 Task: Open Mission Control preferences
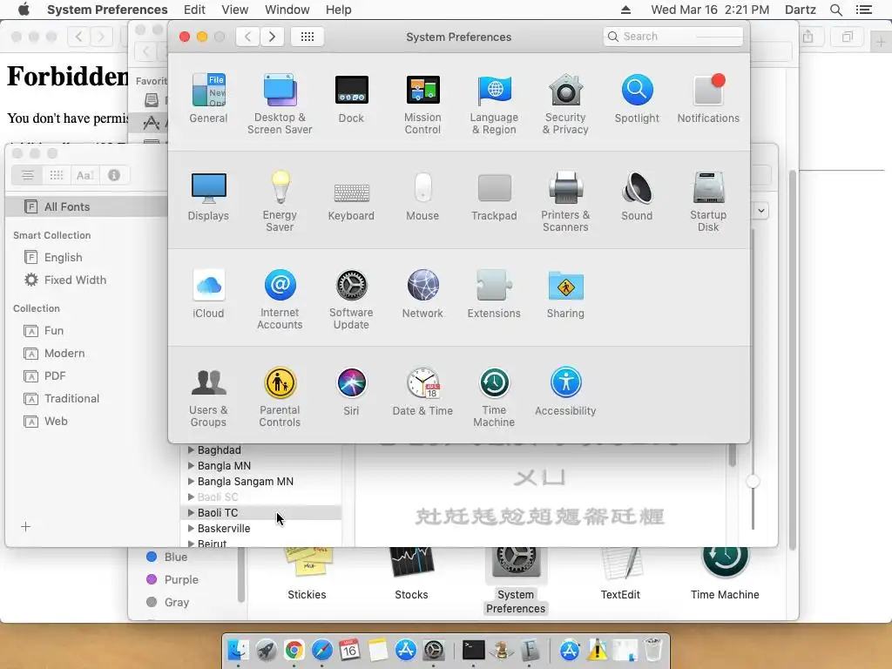pos(422,104)
